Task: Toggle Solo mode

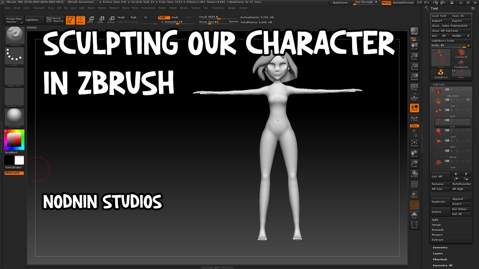Action: [x=414, y=215]
